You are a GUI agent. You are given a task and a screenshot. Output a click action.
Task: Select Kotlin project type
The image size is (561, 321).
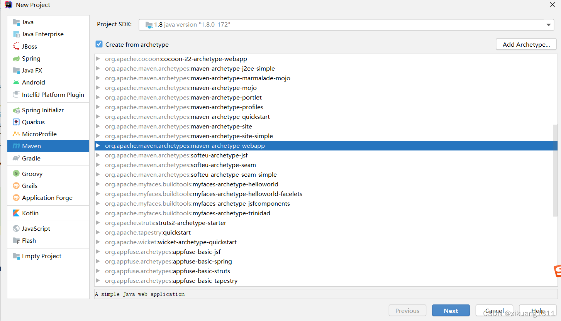[x=48, y=213]
